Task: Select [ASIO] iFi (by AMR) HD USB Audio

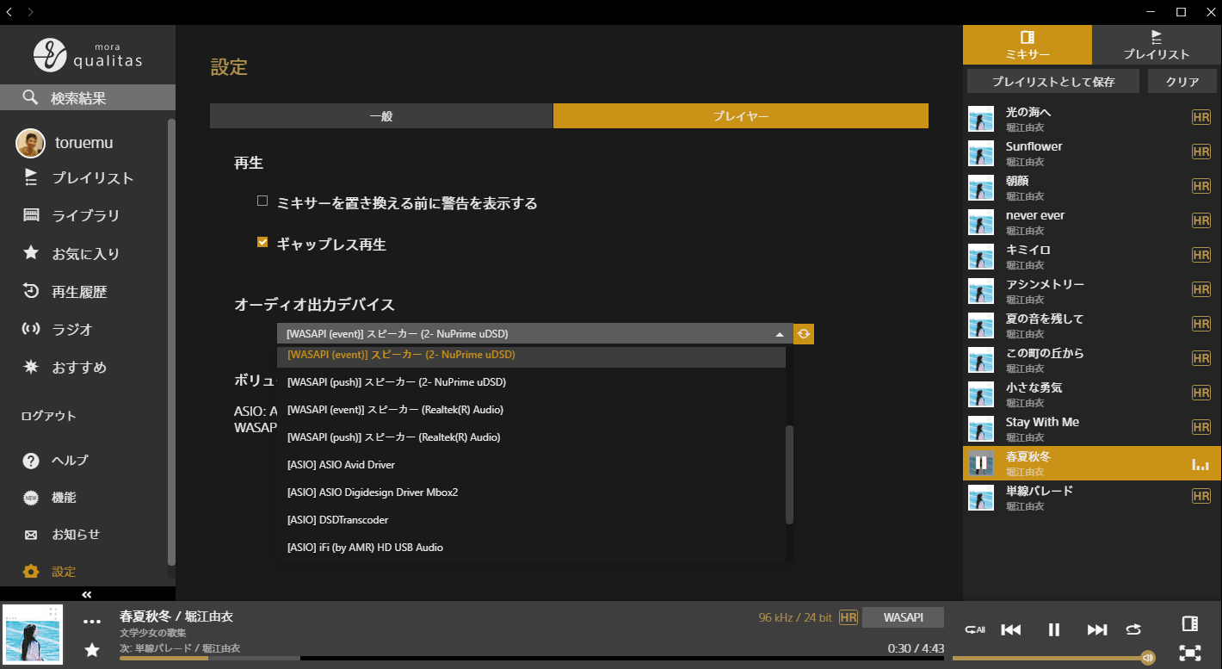Action: [531, 548]
